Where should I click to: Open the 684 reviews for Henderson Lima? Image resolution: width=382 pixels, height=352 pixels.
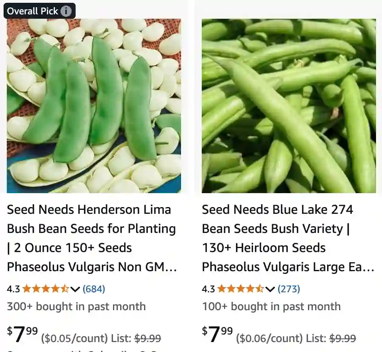(x=94, y=289)
